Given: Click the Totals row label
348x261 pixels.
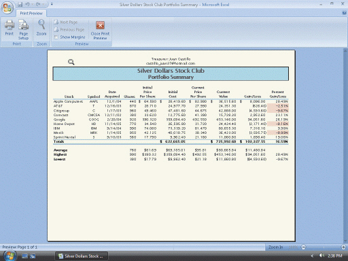Looking at the screenshot, I should tap(58, 141).
